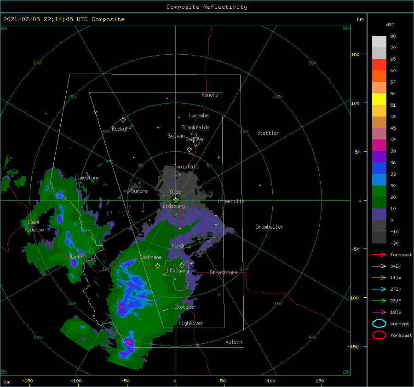Viewport: 414px width, 387px height.
Task: Click the magenta 18TS arrow icon
Action: pos(379,312)
